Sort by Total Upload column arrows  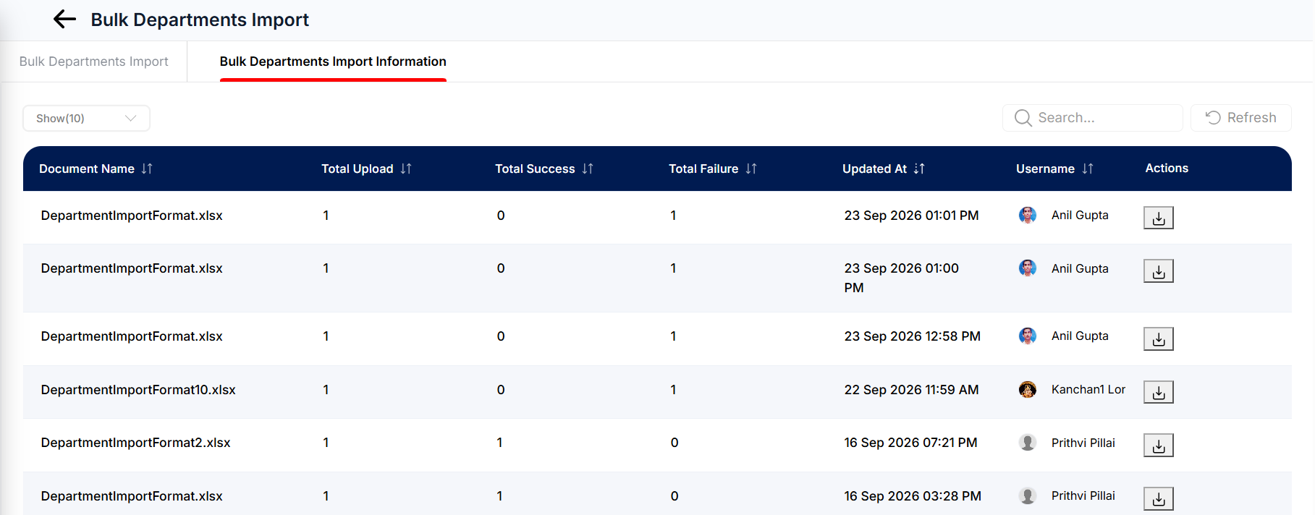(x=406, y=169)
